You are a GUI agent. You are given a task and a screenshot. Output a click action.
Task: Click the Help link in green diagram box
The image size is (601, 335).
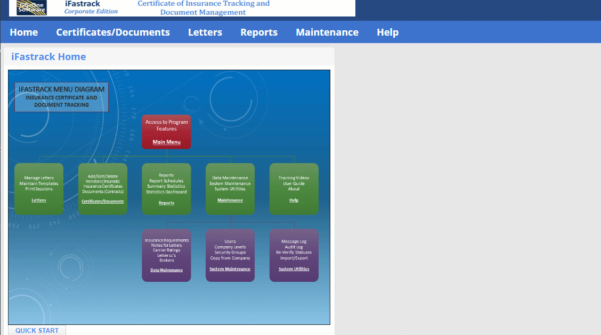pyautogui.click(x=294, y=200)
